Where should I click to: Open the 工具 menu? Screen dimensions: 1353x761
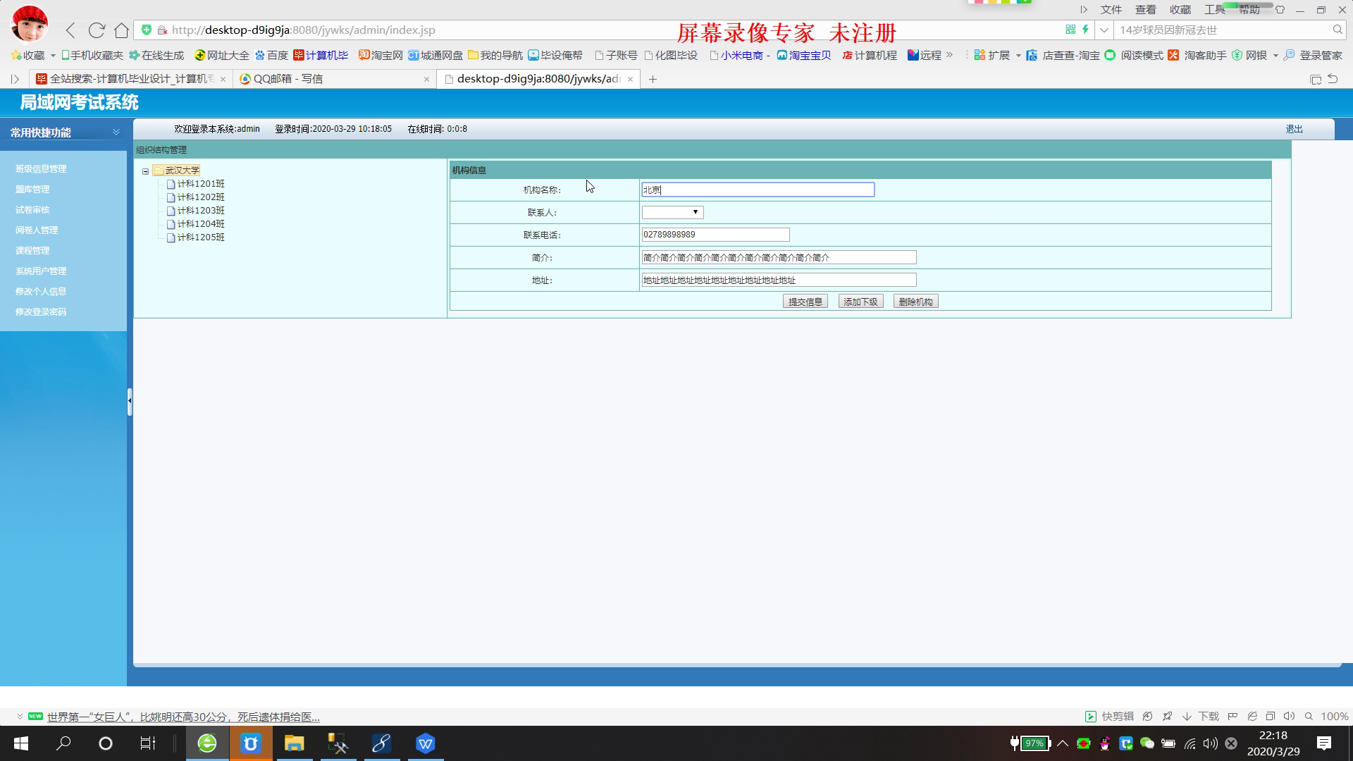coord(1215,10)
